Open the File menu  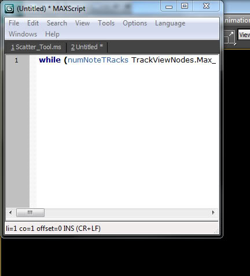(x=14, y=23)
